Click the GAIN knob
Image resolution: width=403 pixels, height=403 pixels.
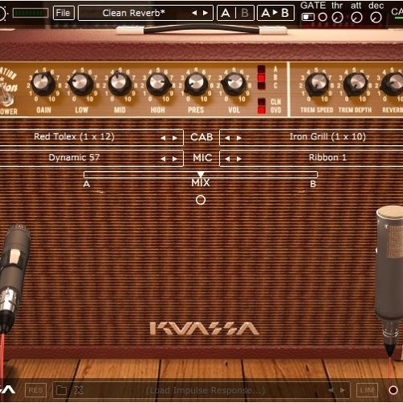pos(44,84)
